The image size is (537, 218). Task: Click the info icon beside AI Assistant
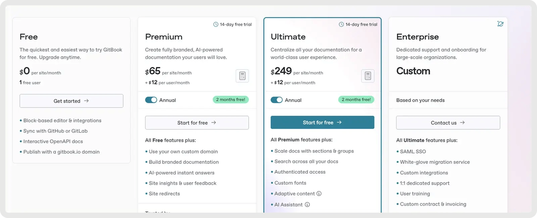click(307, 205)
